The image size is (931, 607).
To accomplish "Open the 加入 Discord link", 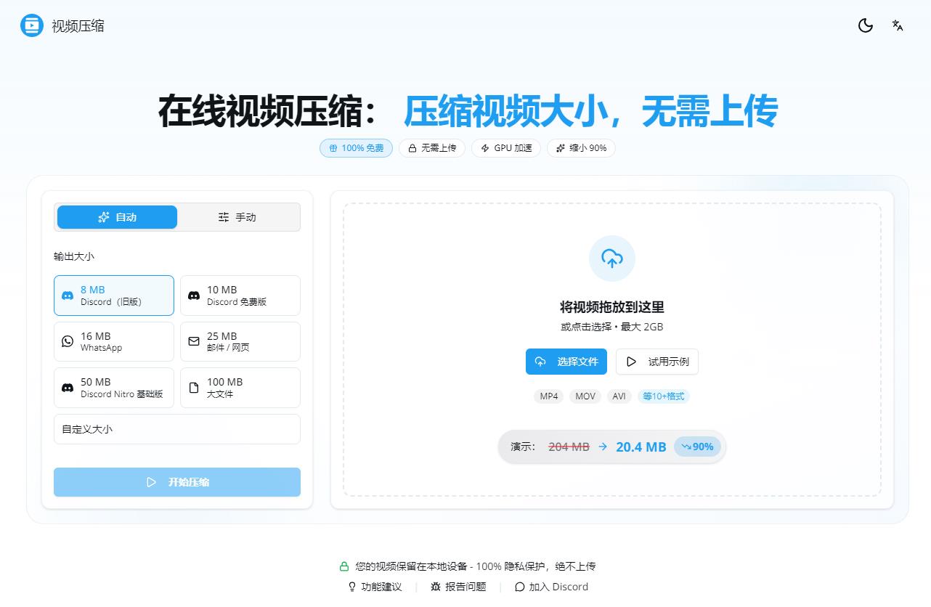I will [551, 587].
